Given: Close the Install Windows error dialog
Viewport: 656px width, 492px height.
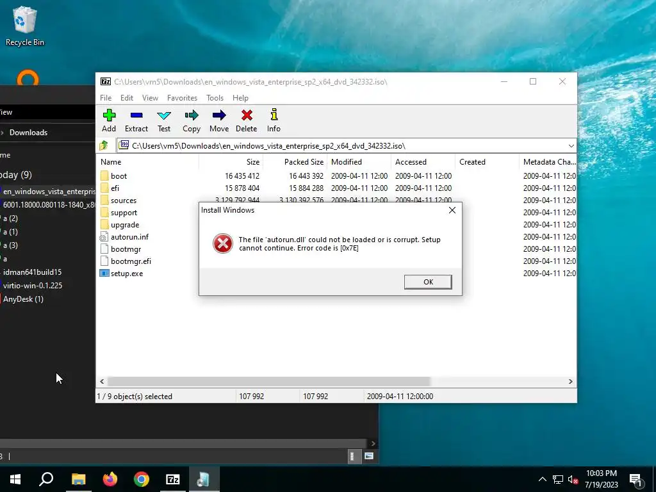Looking at the screenshot, I should click(x=452, y=210).
